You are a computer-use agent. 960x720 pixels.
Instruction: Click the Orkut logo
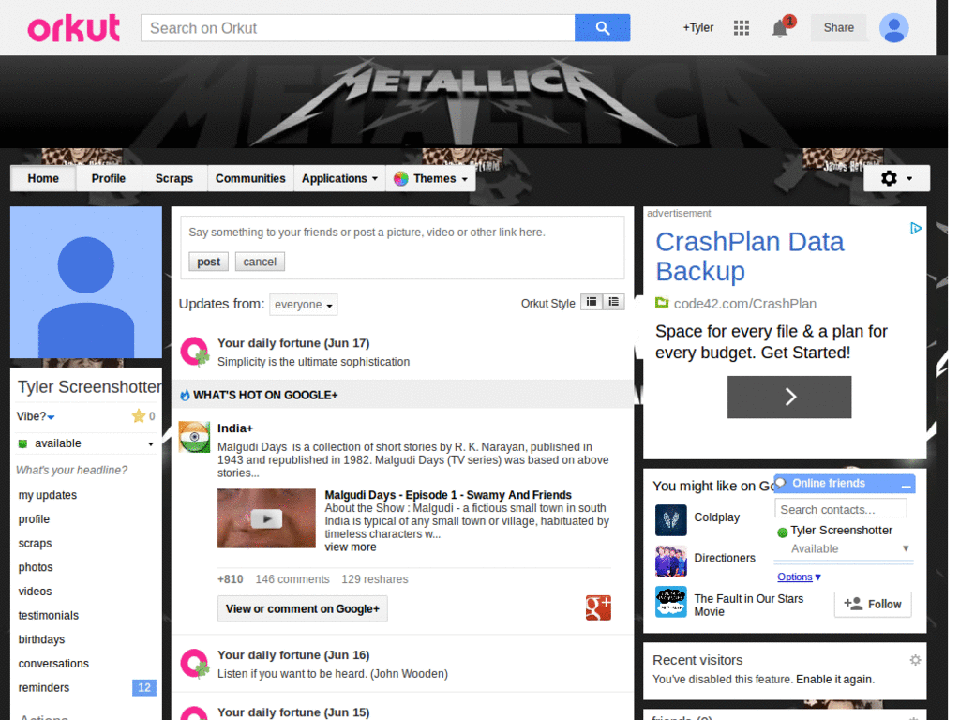point(73,28)
